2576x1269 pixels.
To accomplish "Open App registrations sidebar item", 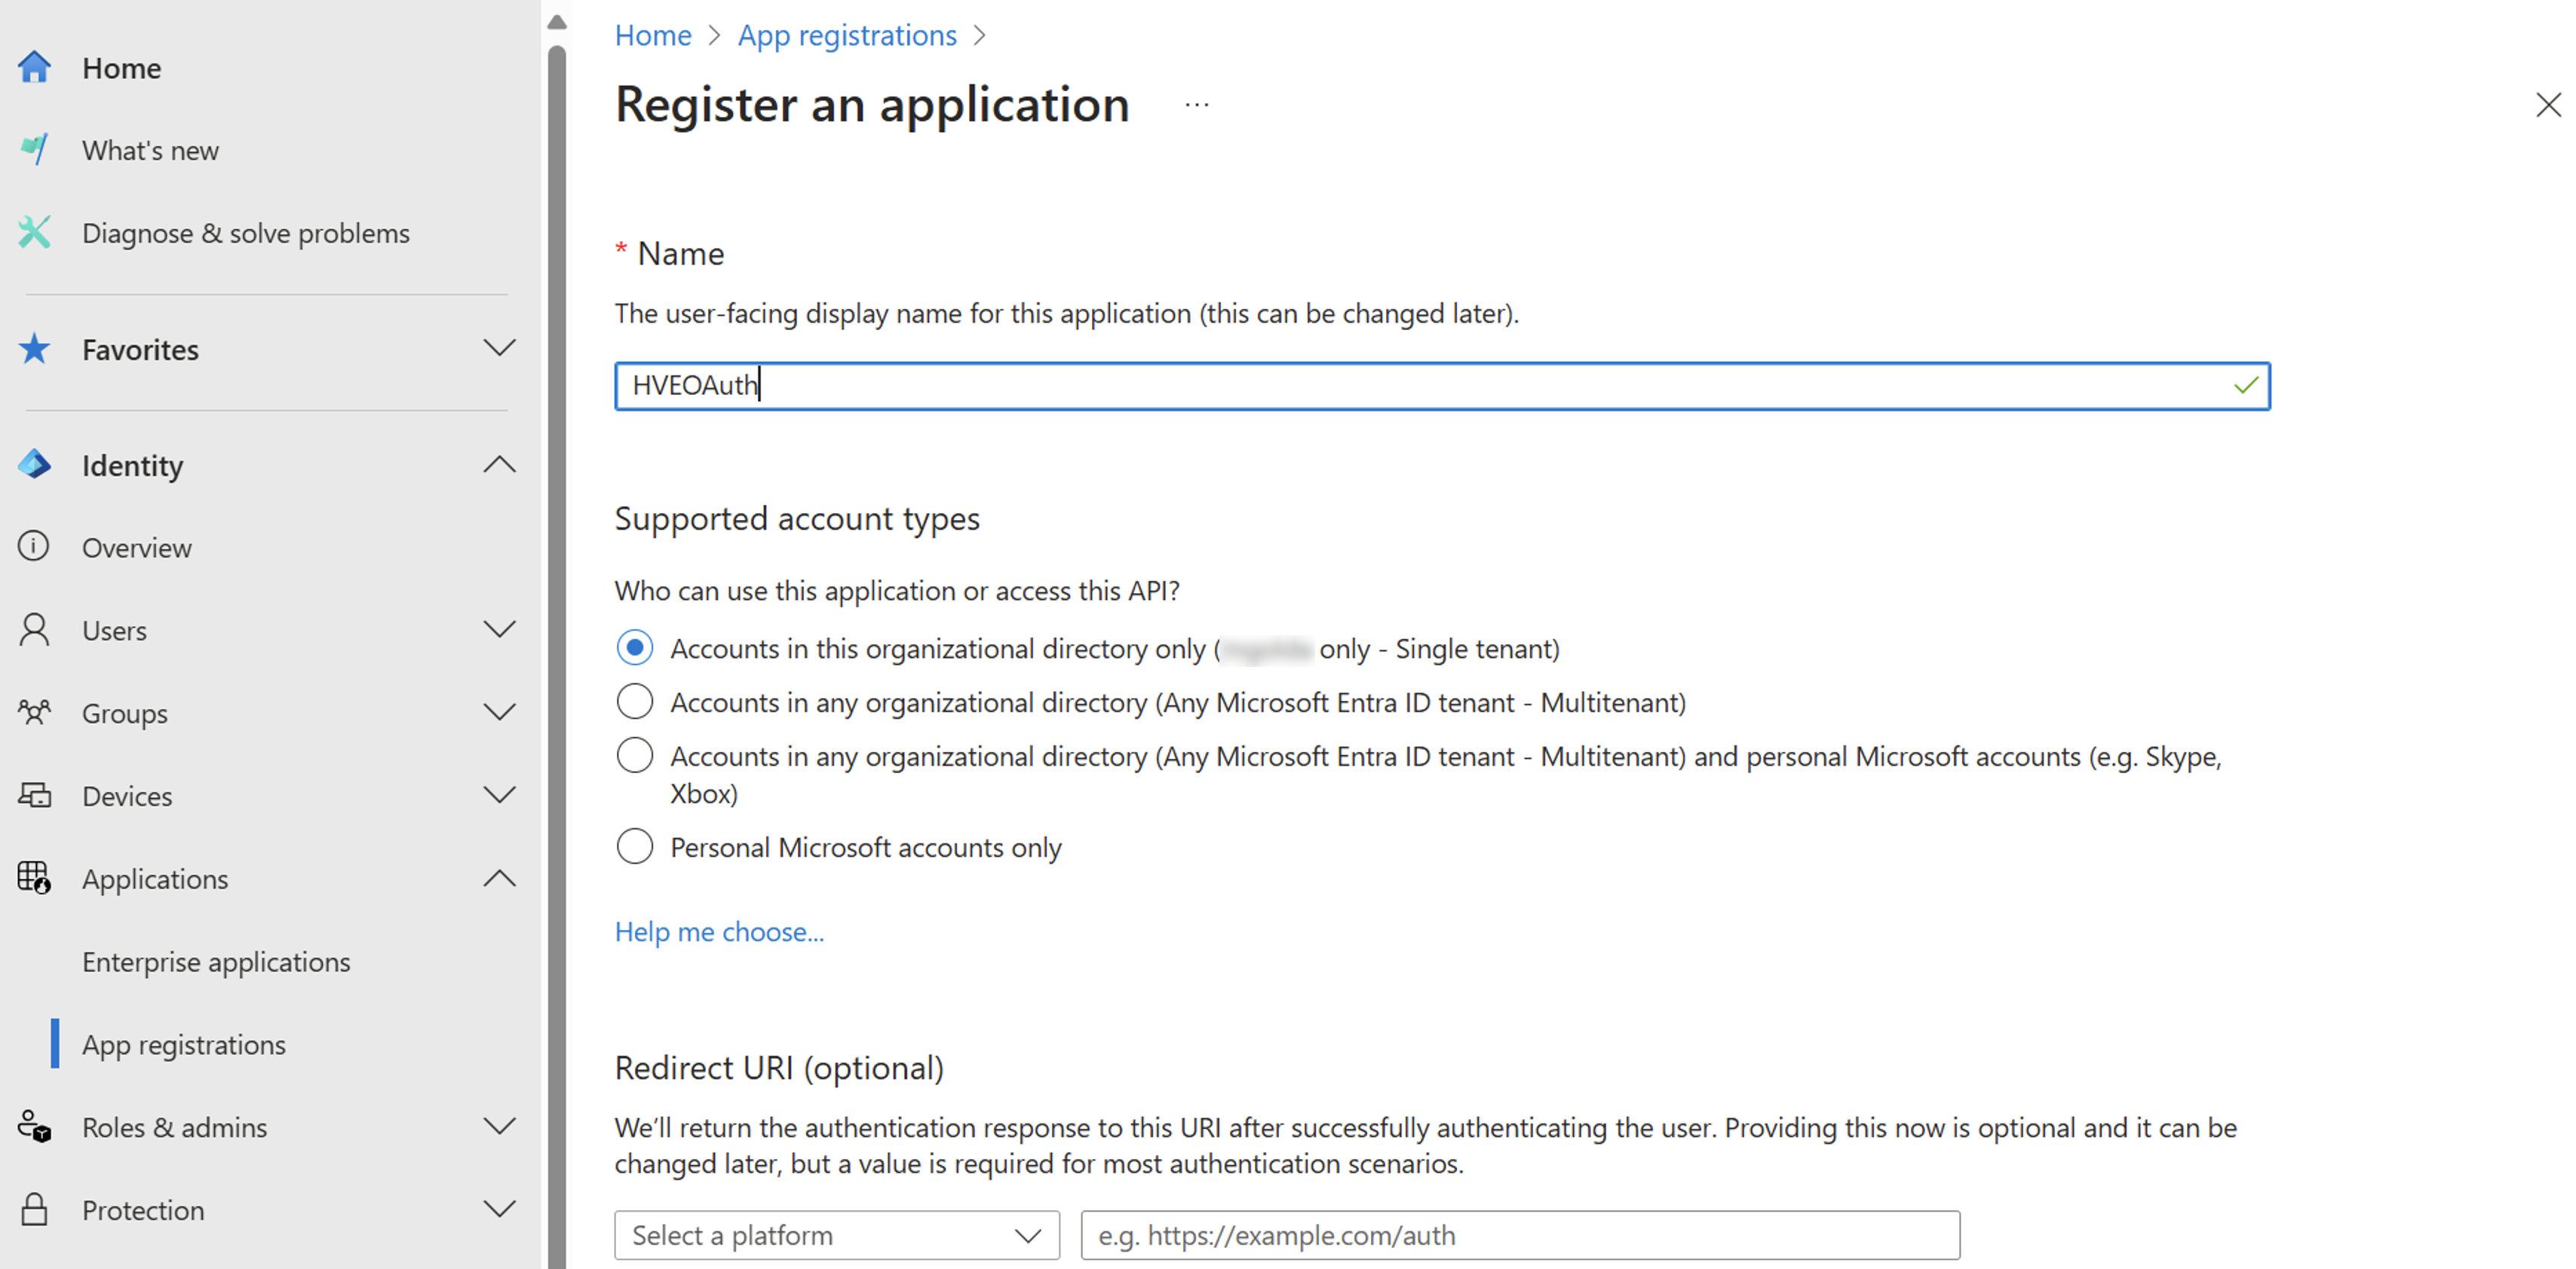I will click(x=184, y=1044).
